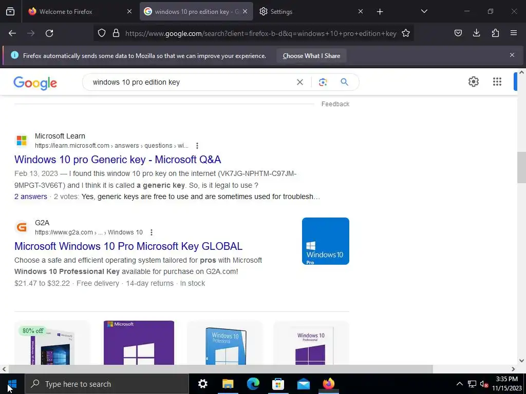Open Microsoft Windows 10 Pro Key GLOBAL result
Screen dimensions: 526x394
(x=128, y=246)
